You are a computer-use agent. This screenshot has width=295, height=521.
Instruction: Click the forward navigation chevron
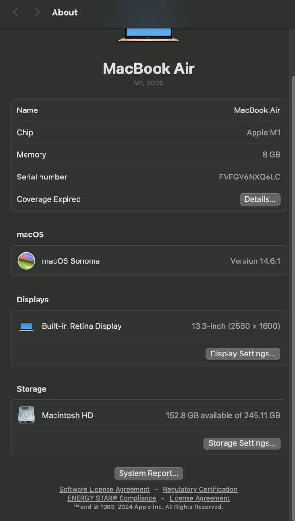click(36, 12)
